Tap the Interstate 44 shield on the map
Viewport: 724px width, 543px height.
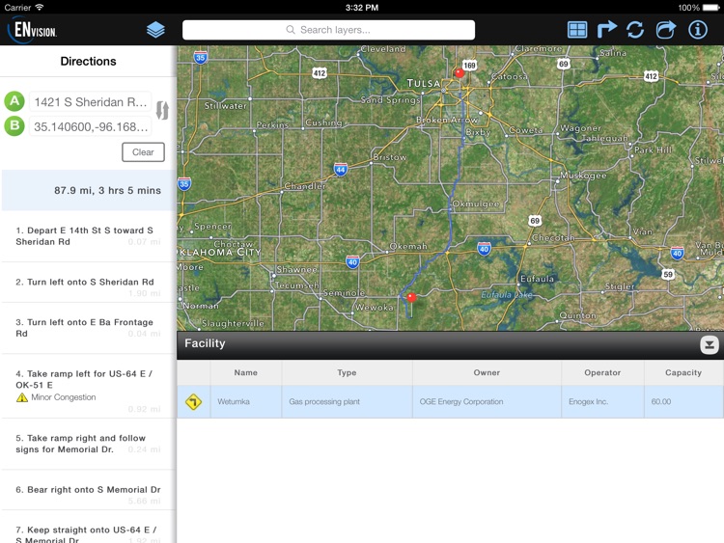tap(341, 170)
